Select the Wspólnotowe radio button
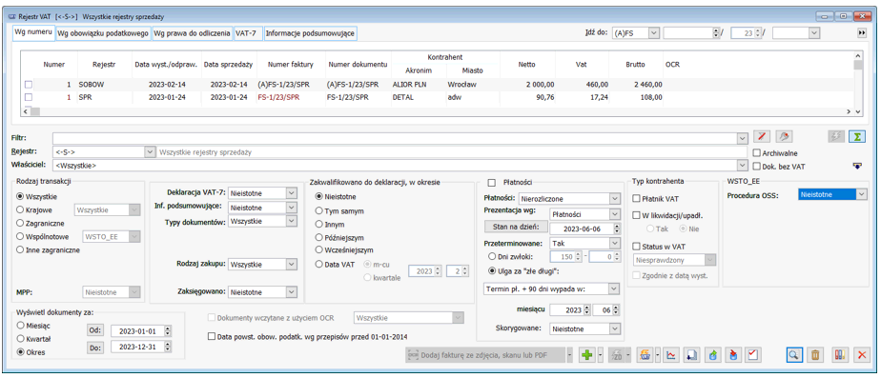The image size is (881, 378). (x=21, y=237)
